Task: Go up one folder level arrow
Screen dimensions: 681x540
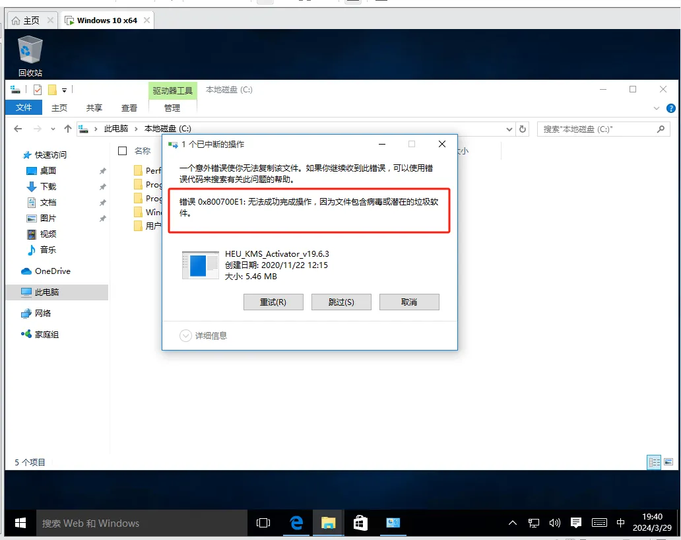Action: pyautogui.click(x=68, y=129)
